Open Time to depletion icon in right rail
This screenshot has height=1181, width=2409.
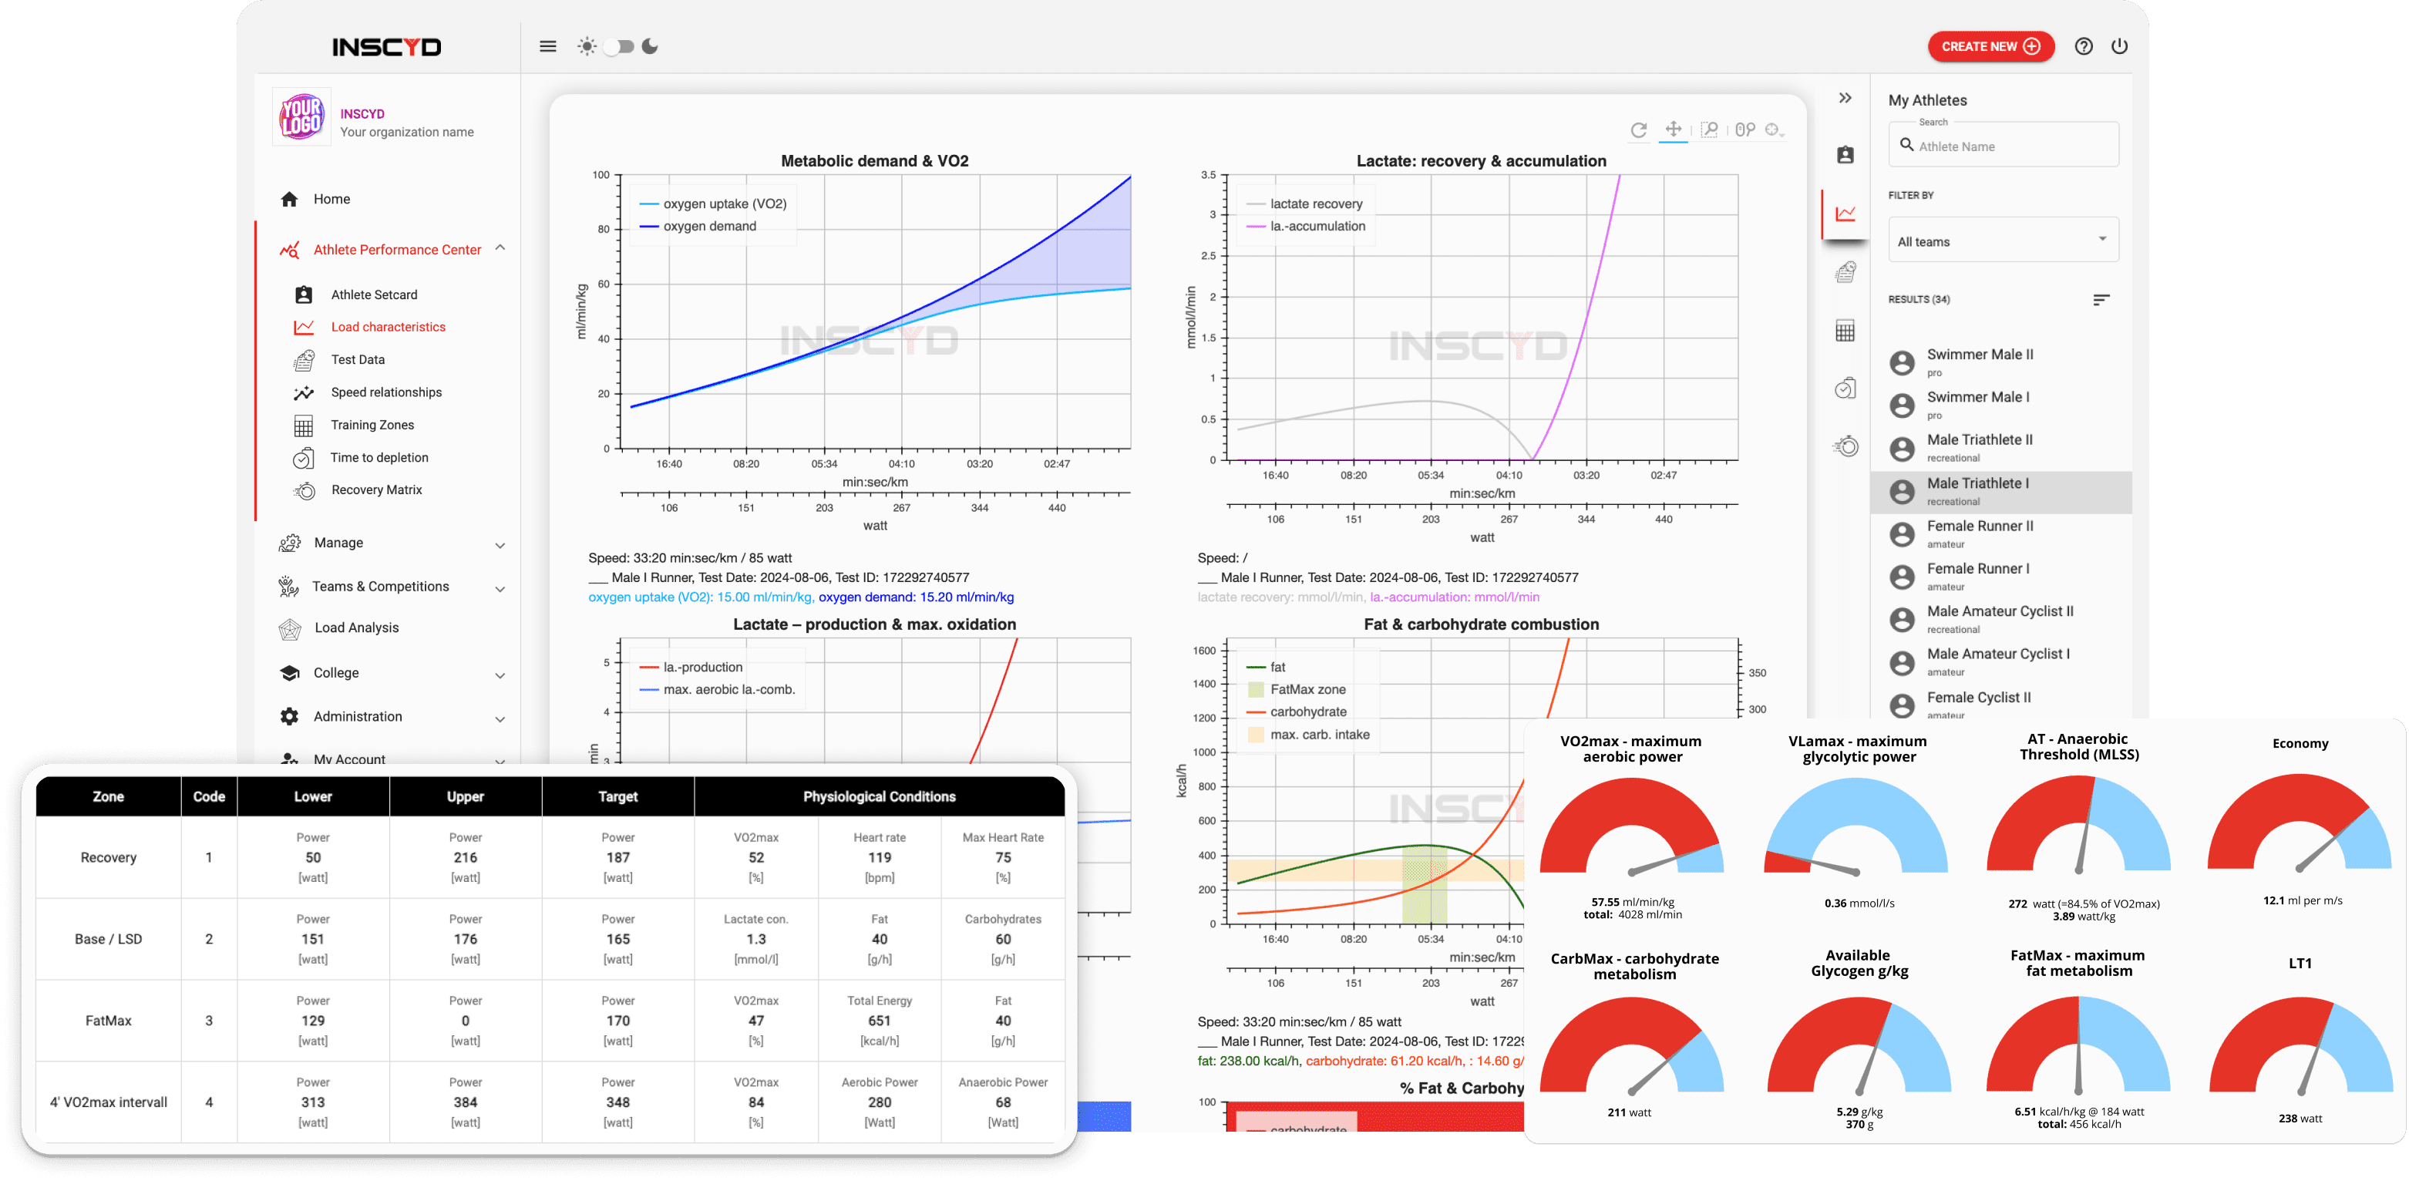[1845, 389]
